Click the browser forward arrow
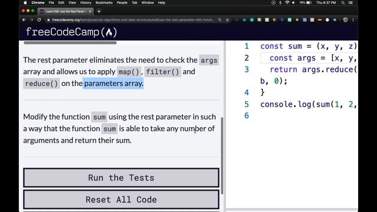The width and height of the screenshot is (377, 212). (x=31, y=20)
